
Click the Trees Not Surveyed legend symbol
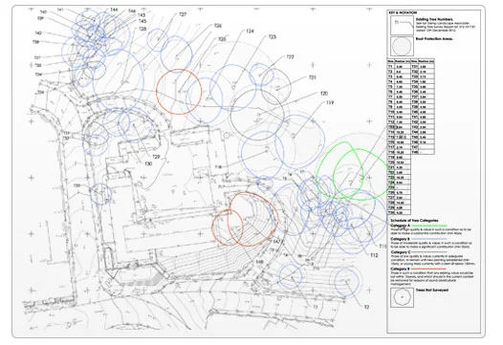[402, 297]
